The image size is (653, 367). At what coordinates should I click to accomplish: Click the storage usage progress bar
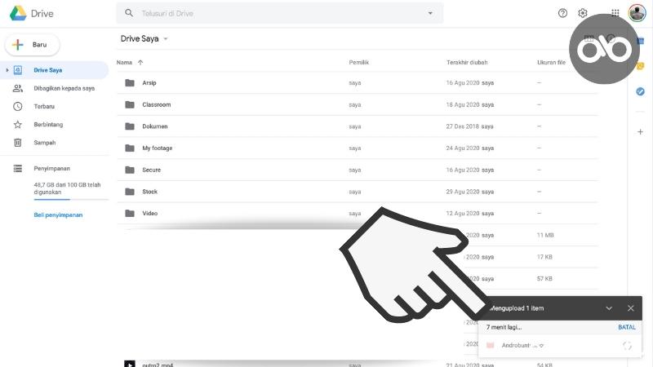click(x=71, y=200)
